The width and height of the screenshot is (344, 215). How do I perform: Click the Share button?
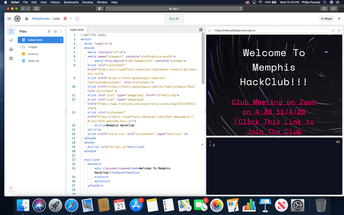(327, 19)
